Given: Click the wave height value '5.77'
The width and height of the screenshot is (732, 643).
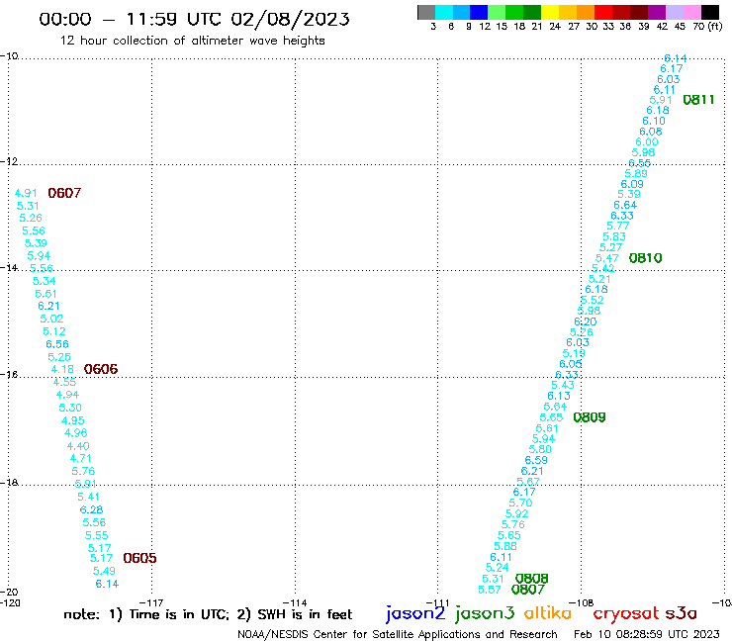Looking at the screenshot, I should [x=618, y=226].
